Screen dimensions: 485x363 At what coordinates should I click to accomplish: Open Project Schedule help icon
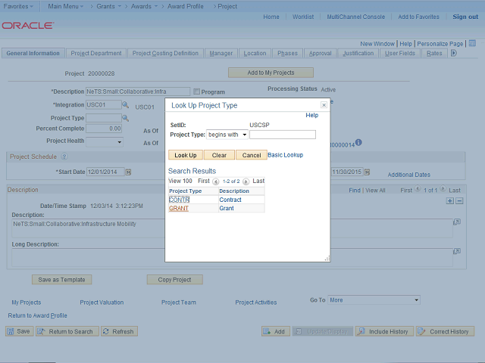coord(64,157)
